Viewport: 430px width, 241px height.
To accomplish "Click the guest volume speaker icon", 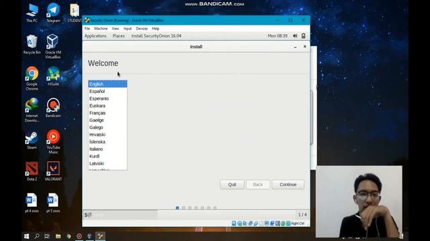I will coord(295,35).
